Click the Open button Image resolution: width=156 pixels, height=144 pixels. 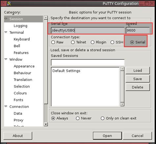(x=107, y=136)
